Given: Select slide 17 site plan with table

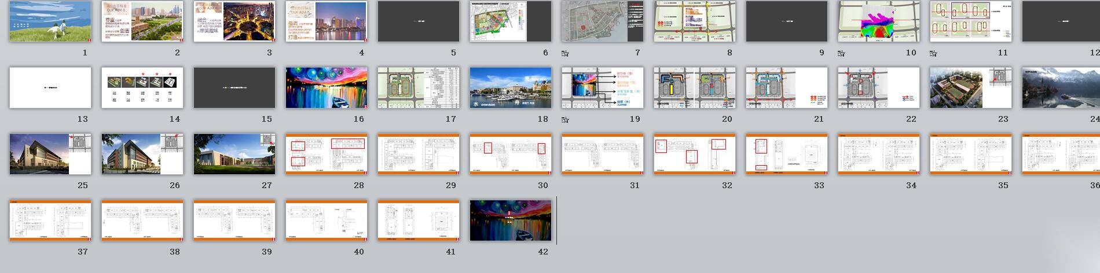Looking at the screenshot, I should (x=419, y=88).
